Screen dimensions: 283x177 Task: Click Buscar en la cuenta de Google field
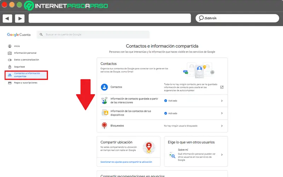(x=94, y=35)
